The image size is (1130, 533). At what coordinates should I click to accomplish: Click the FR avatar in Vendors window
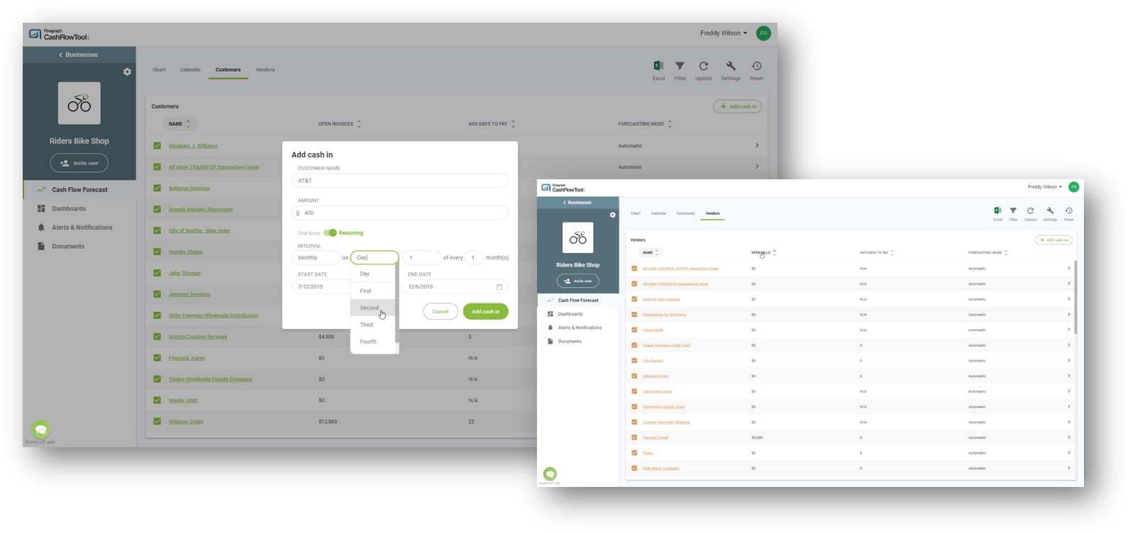pos(1074,187)
